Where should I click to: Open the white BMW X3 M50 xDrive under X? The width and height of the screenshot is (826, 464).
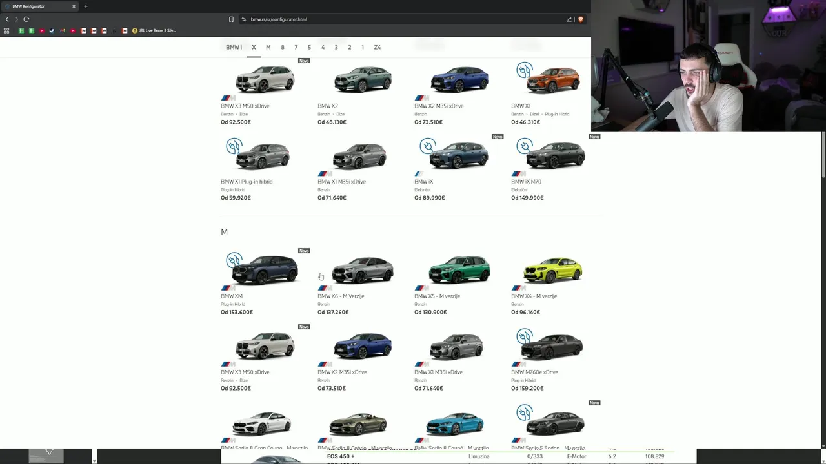pos(265,79)
